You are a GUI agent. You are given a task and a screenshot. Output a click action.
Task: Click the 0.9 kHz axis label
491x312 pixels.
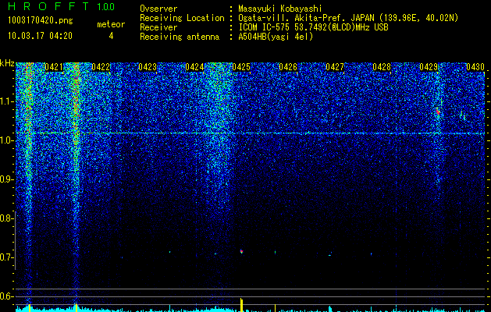point(5,179)
